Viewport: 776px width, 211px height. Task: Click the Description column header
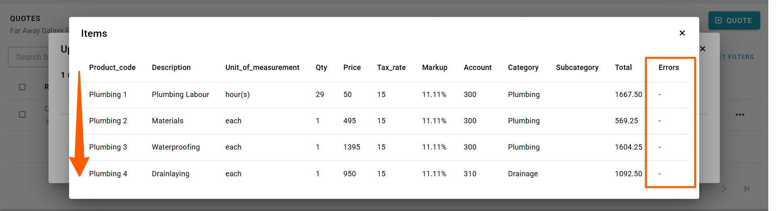(171, 68)
